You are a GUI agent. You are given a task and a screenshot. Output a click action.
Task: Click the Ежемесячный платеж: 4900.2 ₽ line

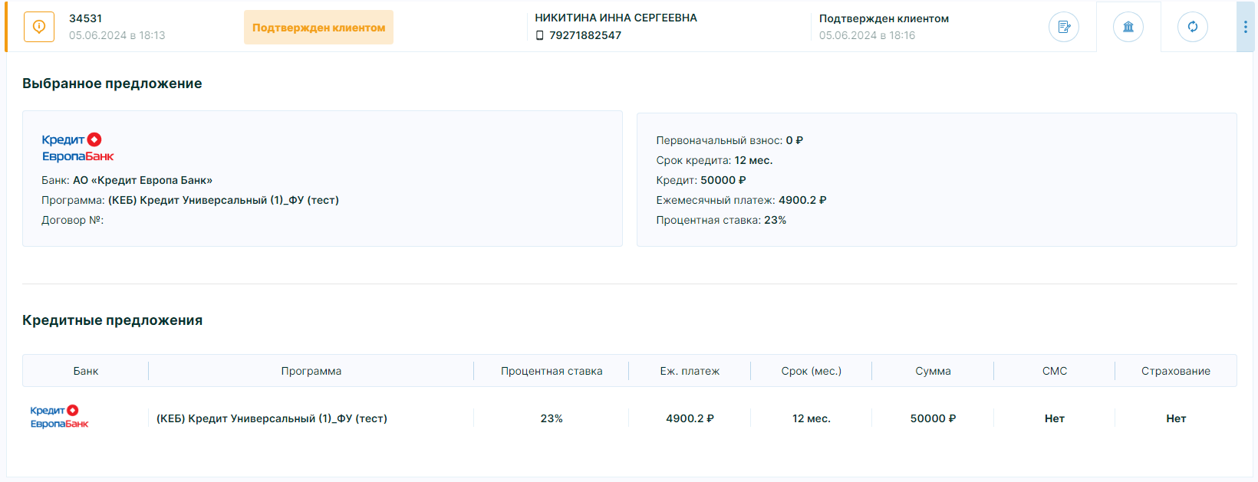[x=741, y=200]
